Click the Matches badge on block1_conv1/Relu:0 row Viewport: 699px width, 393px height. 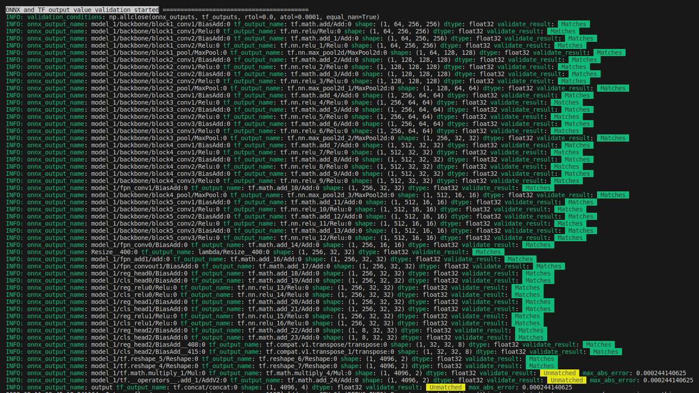(x=563, y=31)
